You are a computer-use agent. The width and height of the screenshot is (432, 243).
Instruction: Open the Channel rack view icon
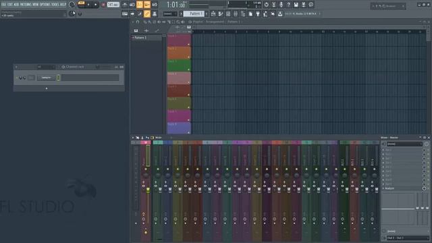[228, 13]
